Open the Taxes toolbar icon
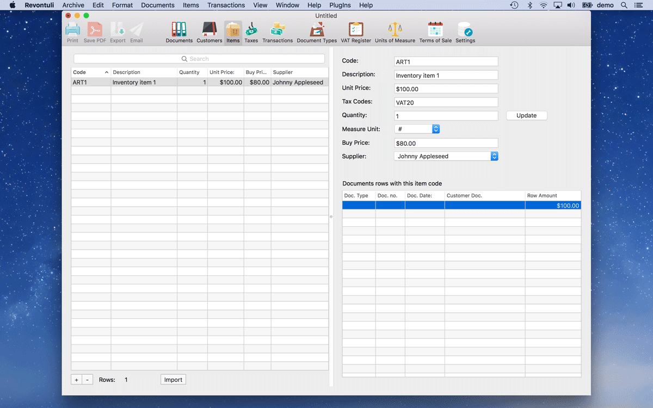Image resolution: width=653 pixels, height=408 pixels. (x=251, y=29)
